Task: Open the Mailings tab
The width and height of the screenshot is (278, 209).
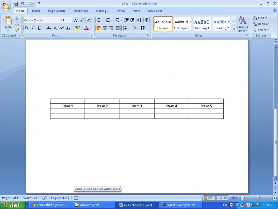Action: 101,11
